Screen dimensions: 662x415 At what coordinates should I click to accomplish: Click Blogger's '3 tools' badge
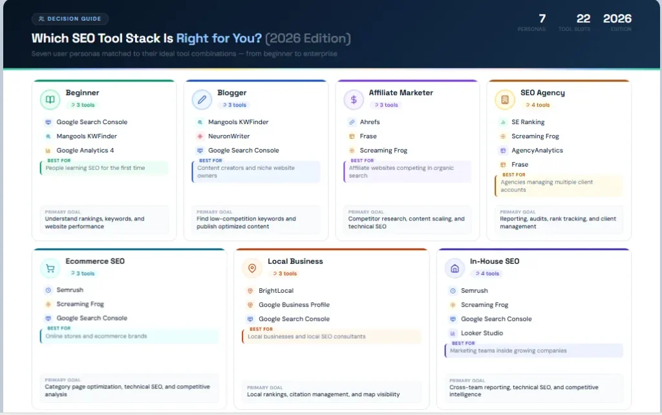click(234, 105)
